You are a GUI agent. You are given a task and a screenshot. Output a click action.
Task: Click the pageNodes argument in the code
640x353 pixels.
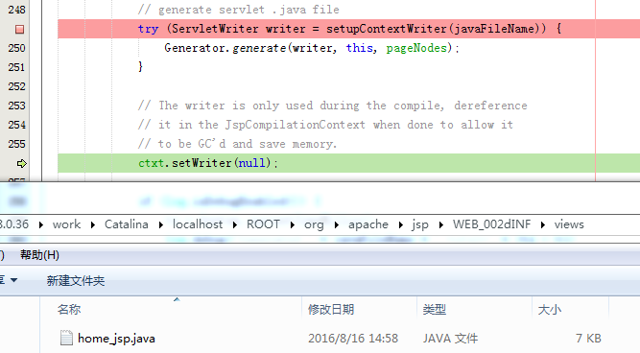(416, 48)
